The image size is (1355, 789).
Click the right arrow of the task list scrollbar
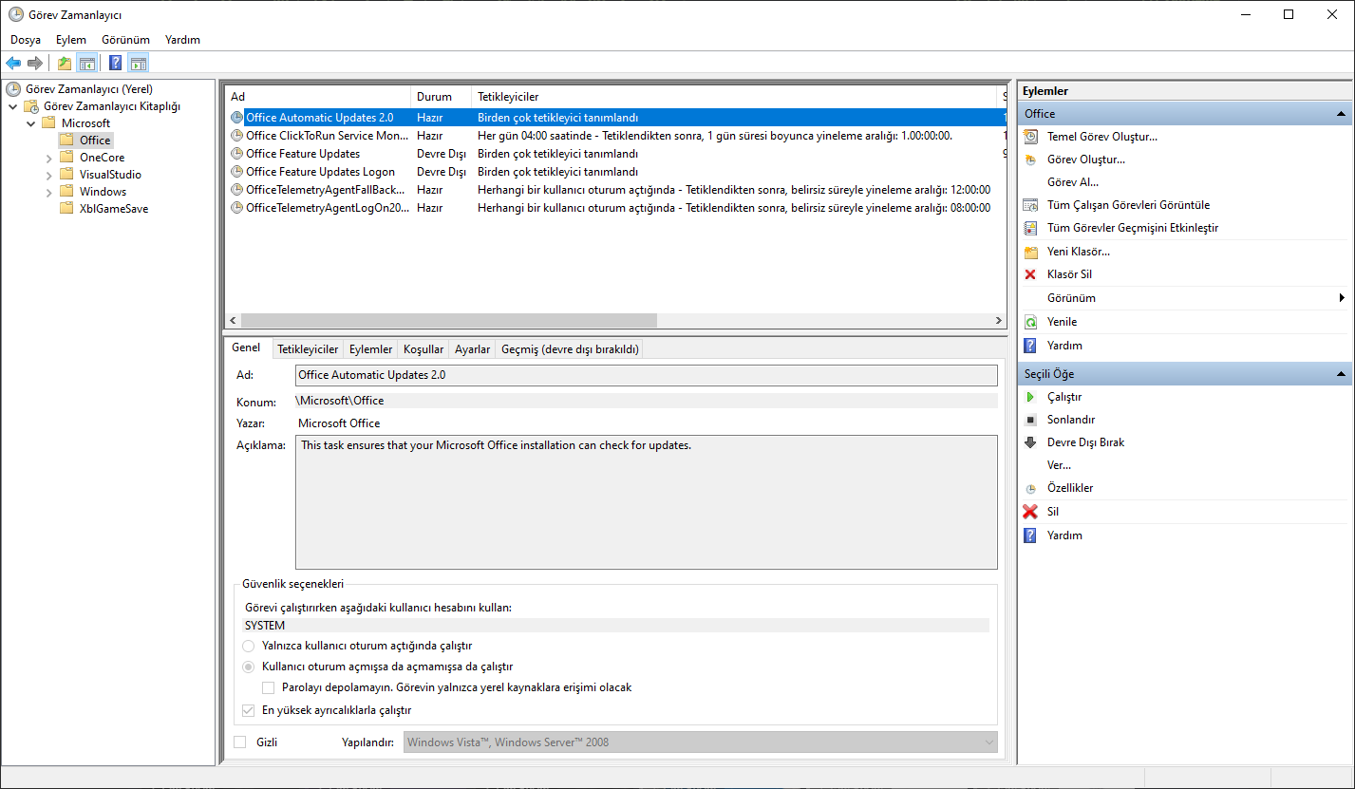pyautogui.click(x=999, y=321)
